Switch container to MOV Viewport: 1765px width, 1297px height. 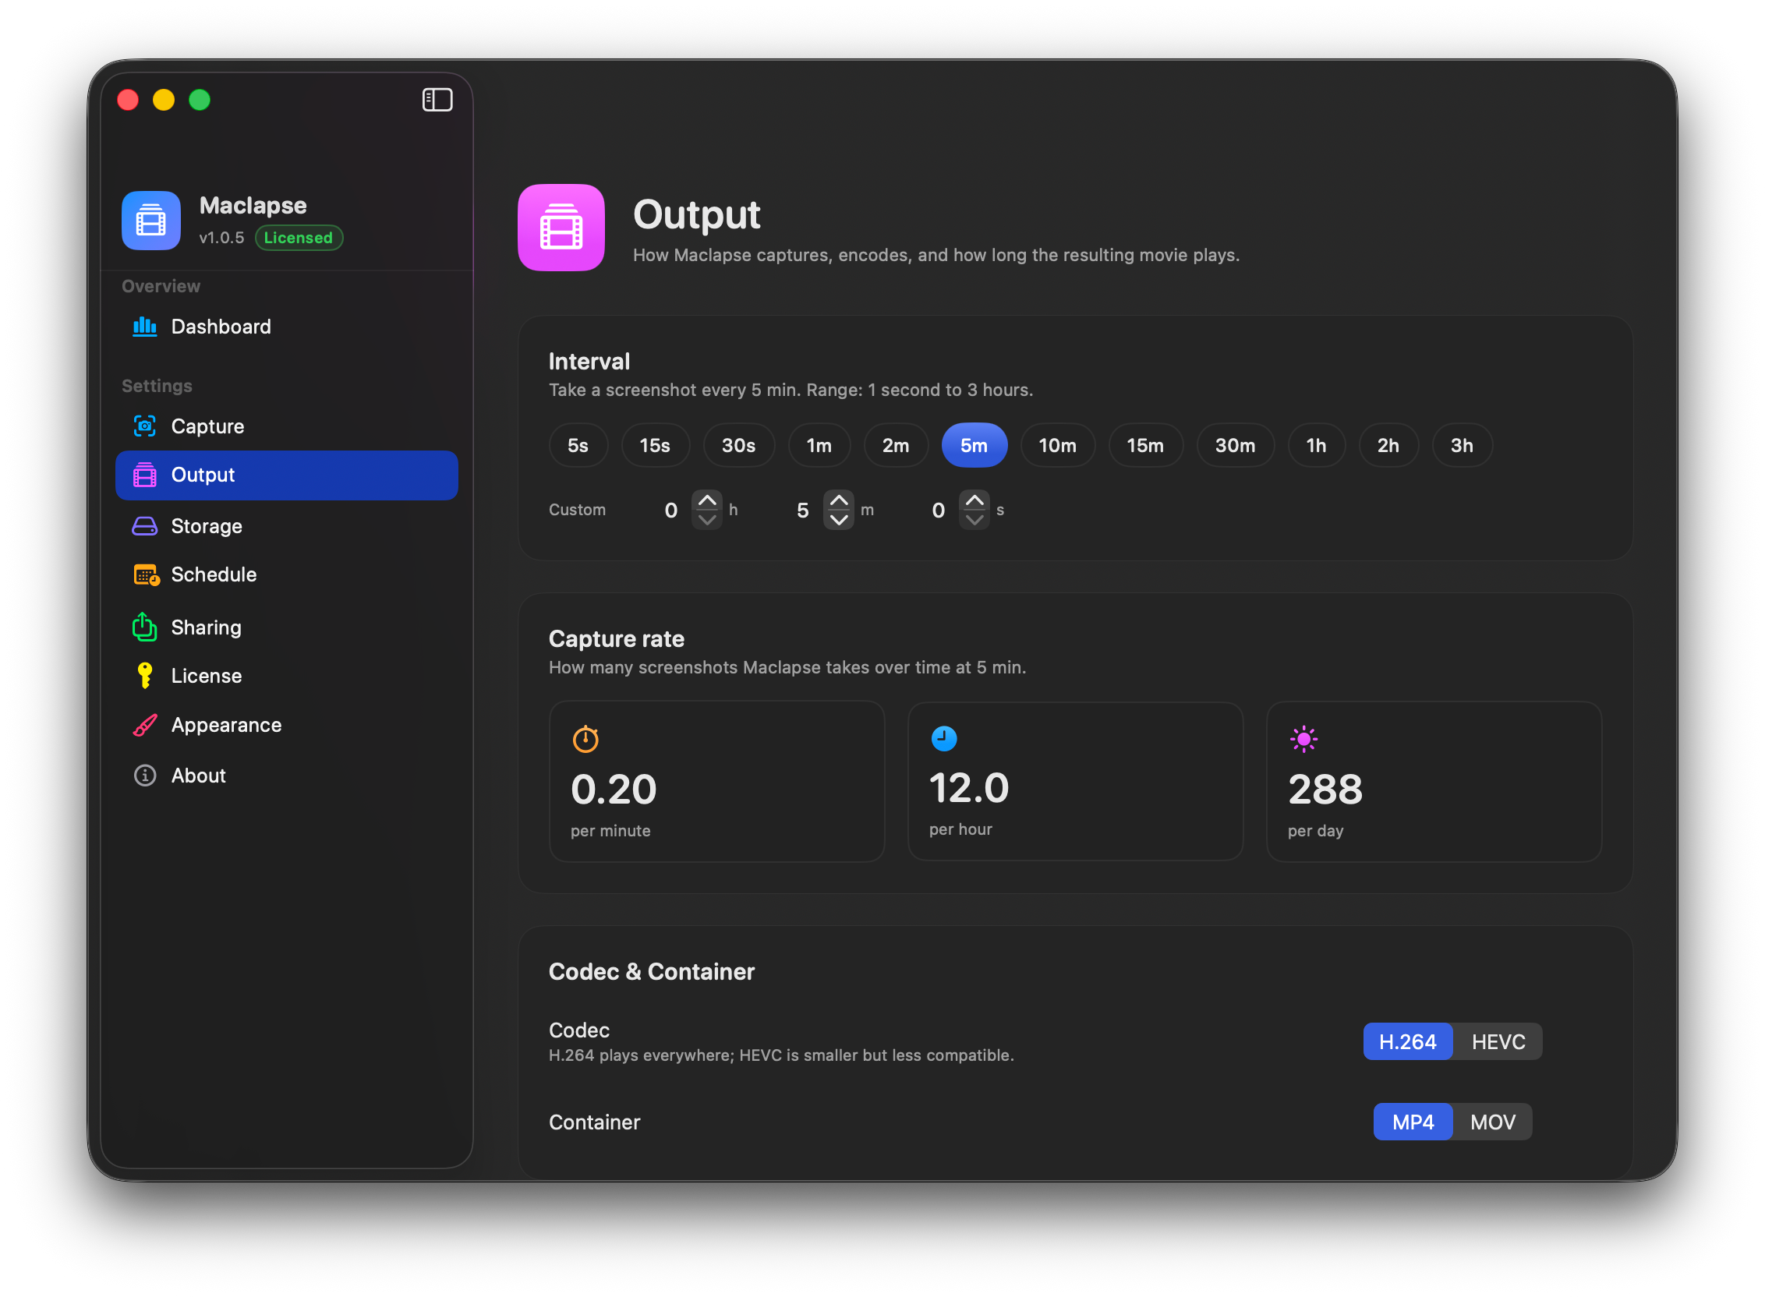(x=1493, y=1122)
